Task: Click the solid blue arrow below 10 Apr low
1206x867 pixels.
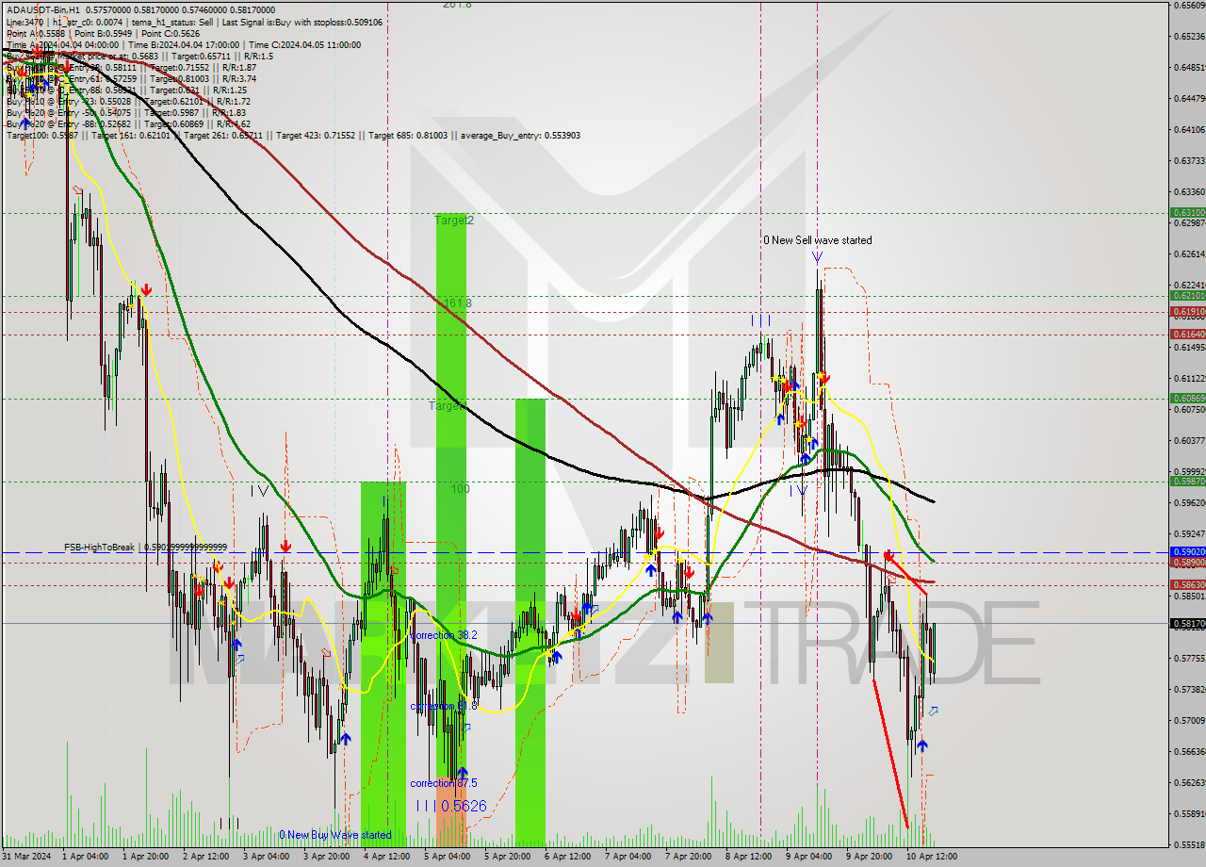Action: (x=921, y=745)
